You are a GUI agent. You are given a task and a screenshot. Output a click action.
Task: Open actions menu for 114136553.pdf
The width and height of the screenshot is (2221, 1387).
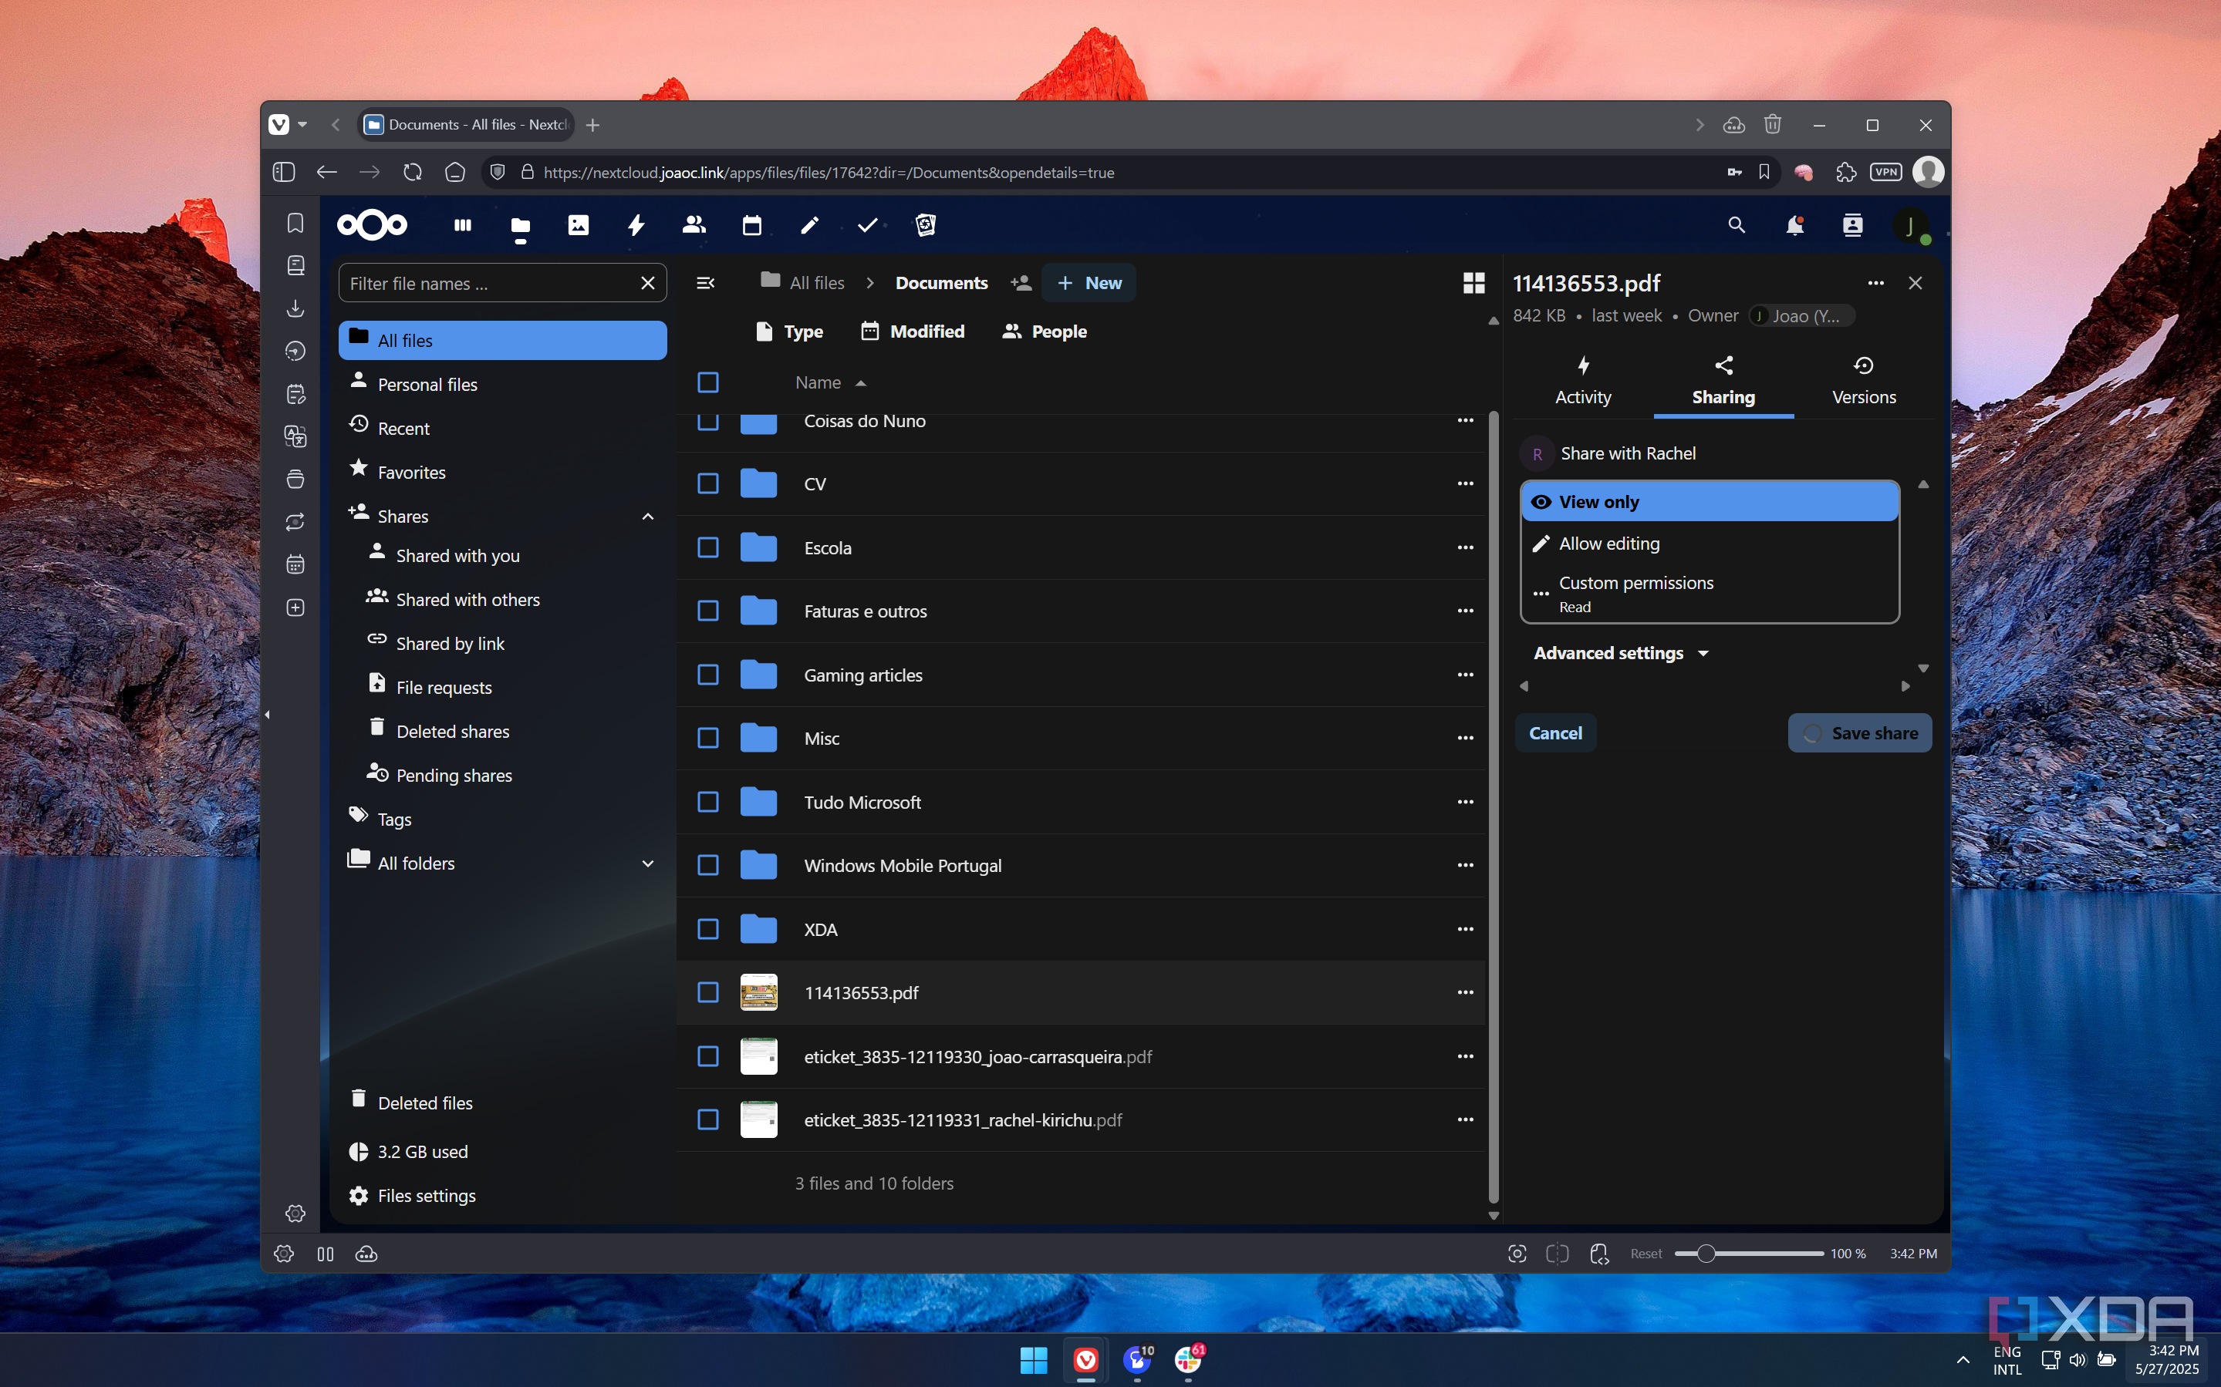pos(1466,992)
